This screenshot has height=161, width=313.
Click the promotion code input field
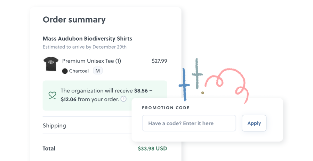189,123
